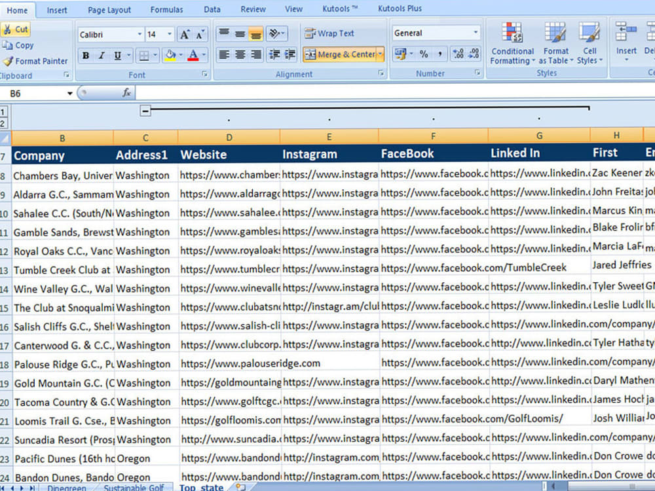Switch to the Data tab
655x491 pixels.
tap(212, 9)
